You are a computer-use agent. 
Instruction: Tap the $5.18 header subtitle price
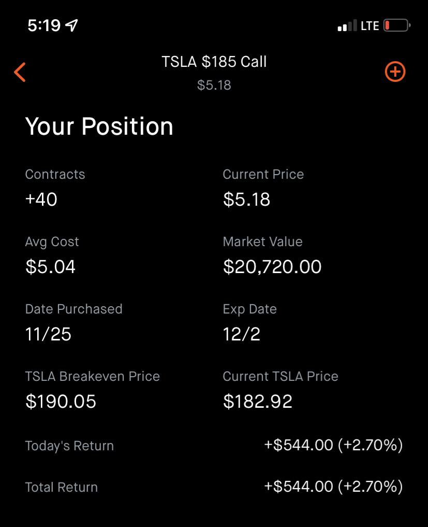pyautogui.click(x=214, y=85)
